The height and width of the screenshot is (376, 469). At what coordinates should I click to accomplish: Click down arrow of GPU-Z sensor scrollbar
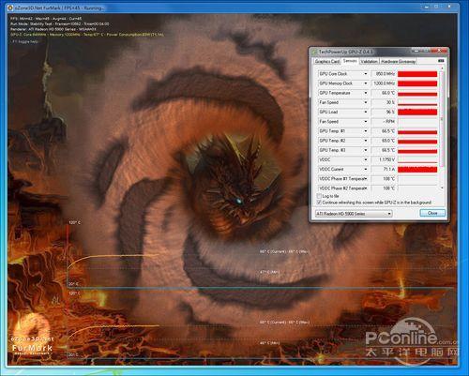point(442,188)
